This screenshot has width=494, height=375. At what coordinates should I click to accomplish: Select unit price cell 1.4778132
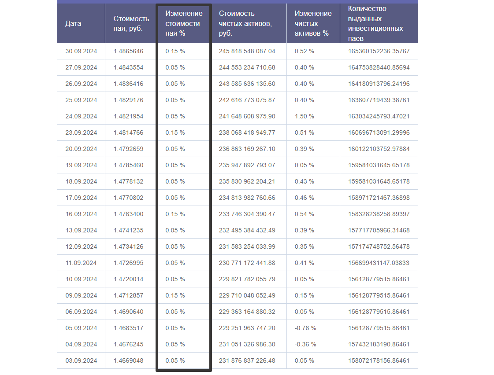[x=128, y=181]
